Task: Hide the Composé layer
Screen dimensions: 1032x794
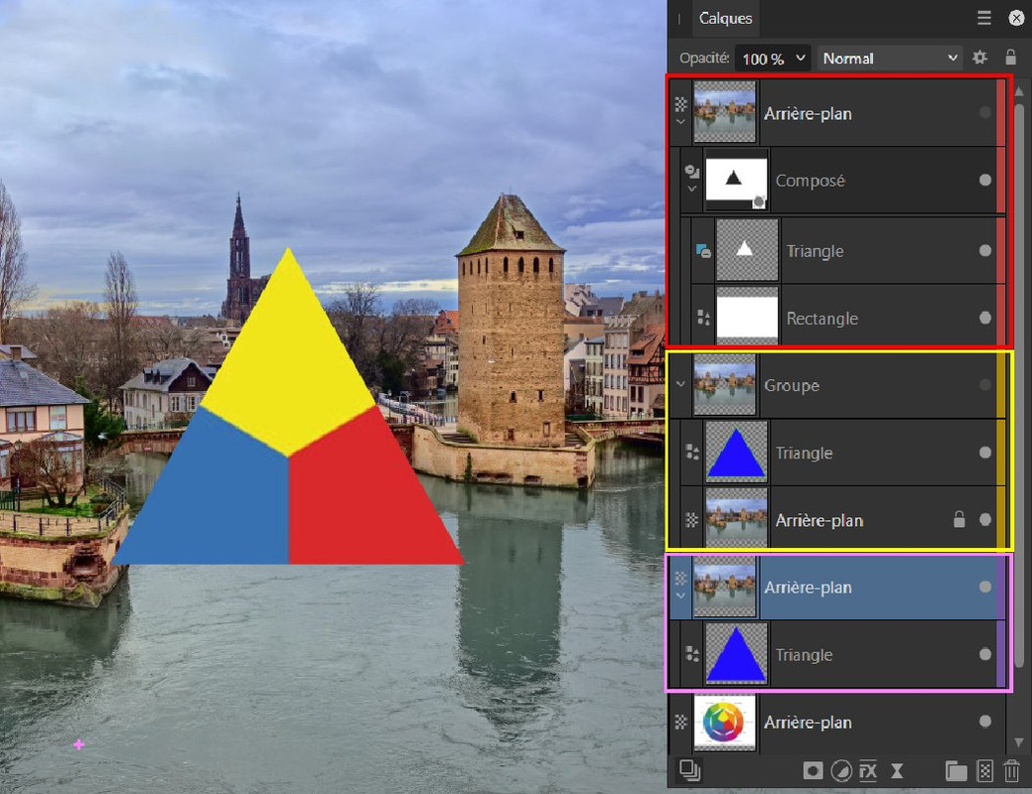Action: [x=984, y=180]
